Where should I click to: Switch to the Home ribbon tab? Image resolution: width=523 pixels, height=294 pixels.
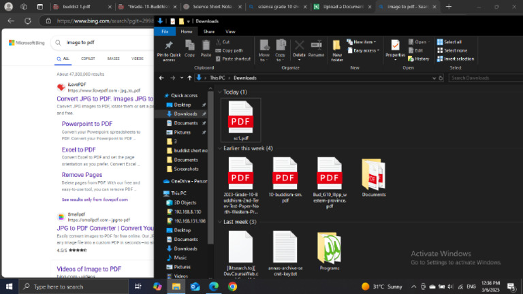pyautogui.click(x=187, y=32)
